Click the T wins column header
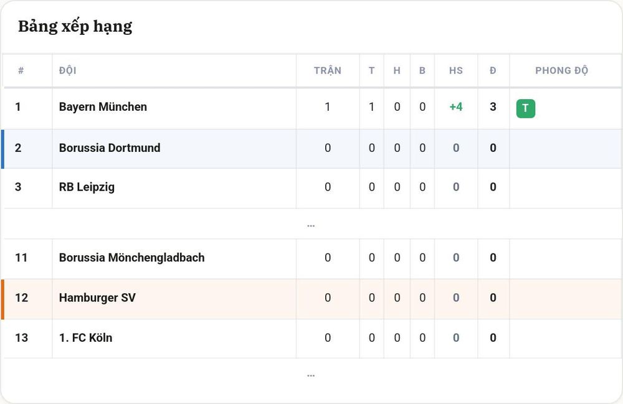Image resolution: width=623 pixels, height=404 pixels. (x=371, y=70)
